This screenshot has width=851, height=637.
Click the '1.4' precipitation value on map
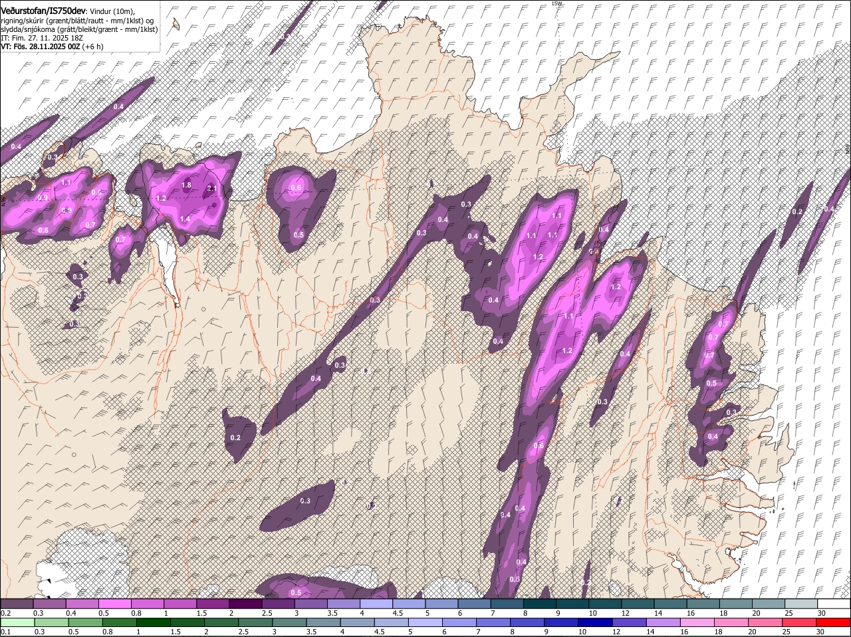click(x=185, y=219)
